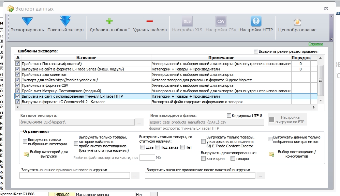Click the Настройка выгрузки по FTP button
340x196 pixels.
287,119
